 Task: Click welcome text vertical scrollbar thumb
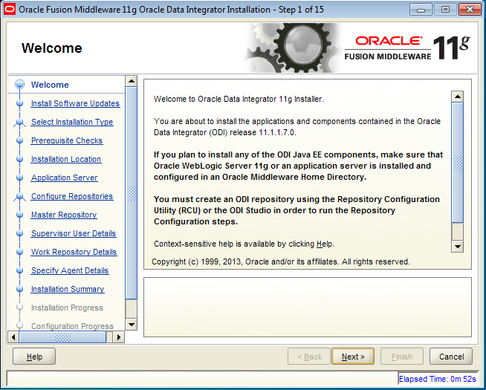click(458, 163)
